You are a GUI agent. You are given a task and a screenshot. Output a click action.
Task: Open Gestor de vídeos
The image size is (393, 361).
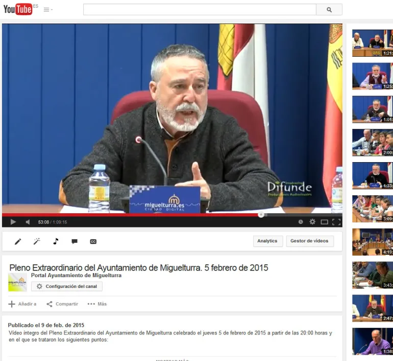(x=309, y=241)
